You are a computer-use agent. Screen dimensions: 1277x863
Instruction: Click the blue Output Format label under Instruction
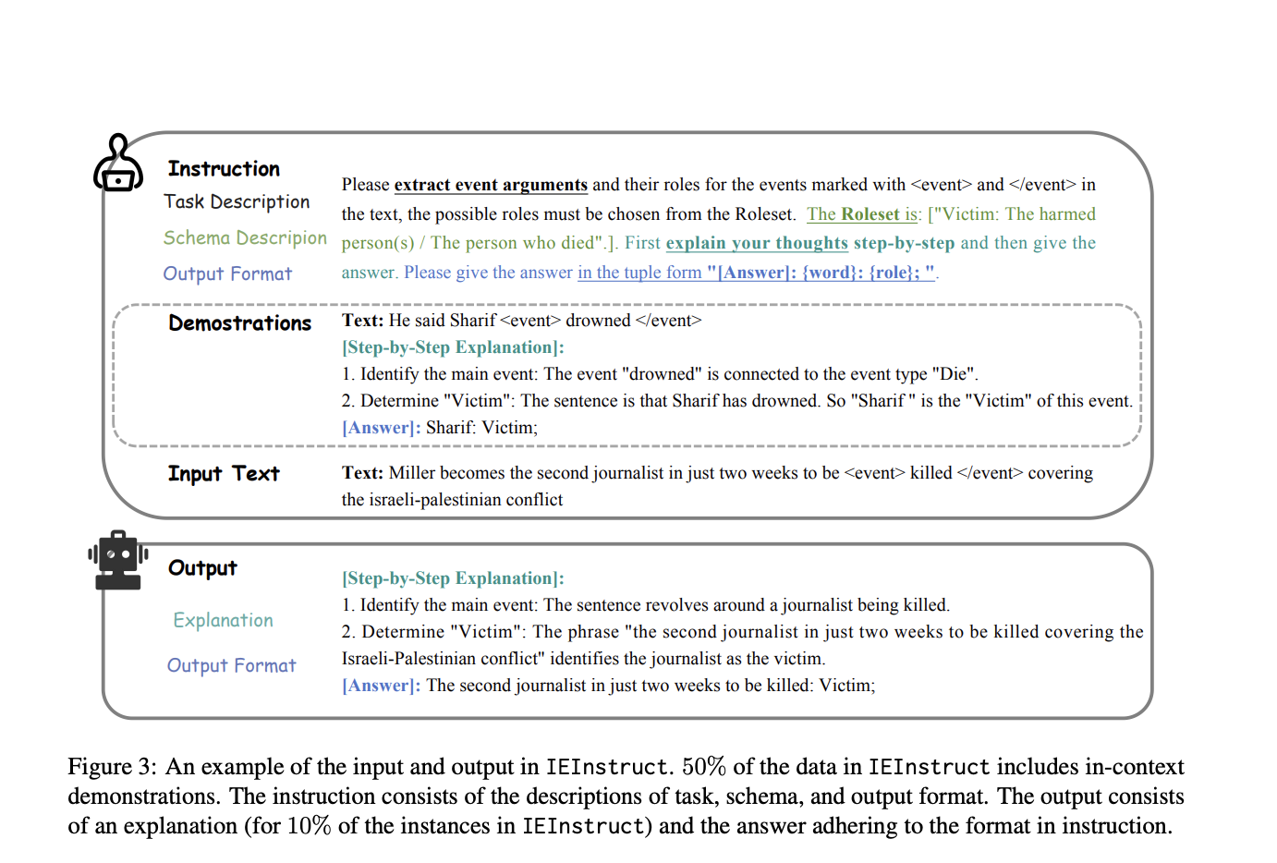coord(227,273)
